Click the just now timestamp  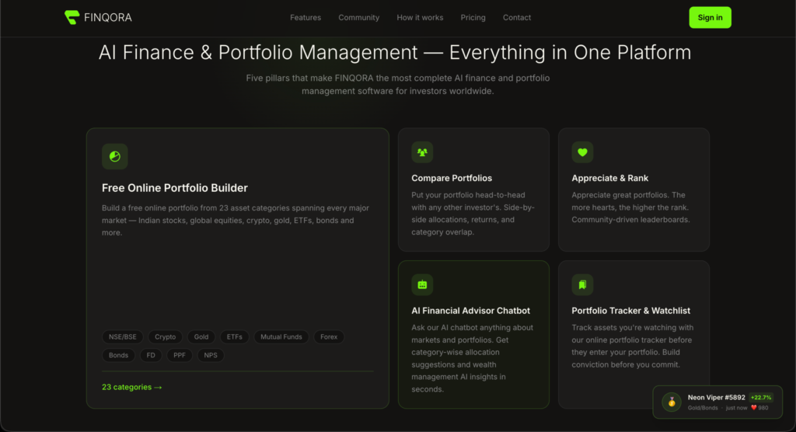tap(737, 408)
